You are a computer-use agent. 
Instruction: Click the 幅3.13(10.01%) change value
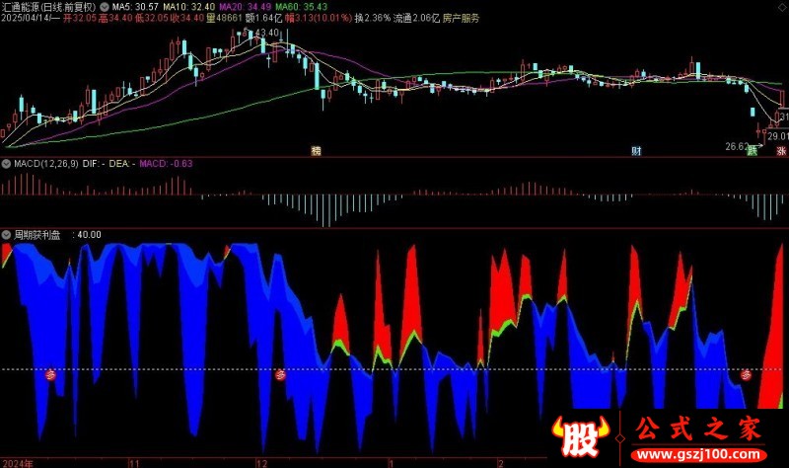coord(319,19)
